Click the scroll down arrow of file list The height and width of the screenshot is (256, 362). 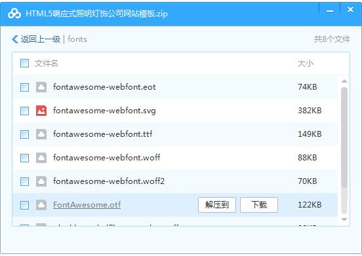coord(344,219)
